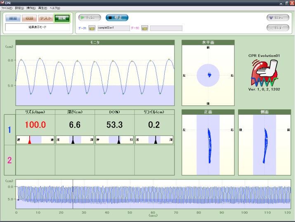Open the ヘルプ menu

[55, 8]
